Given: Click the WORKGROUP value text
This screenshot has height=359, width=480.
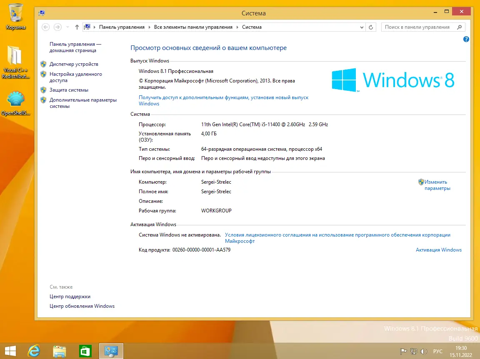Looking at the screenshot, I should click(x=216, y=211).
